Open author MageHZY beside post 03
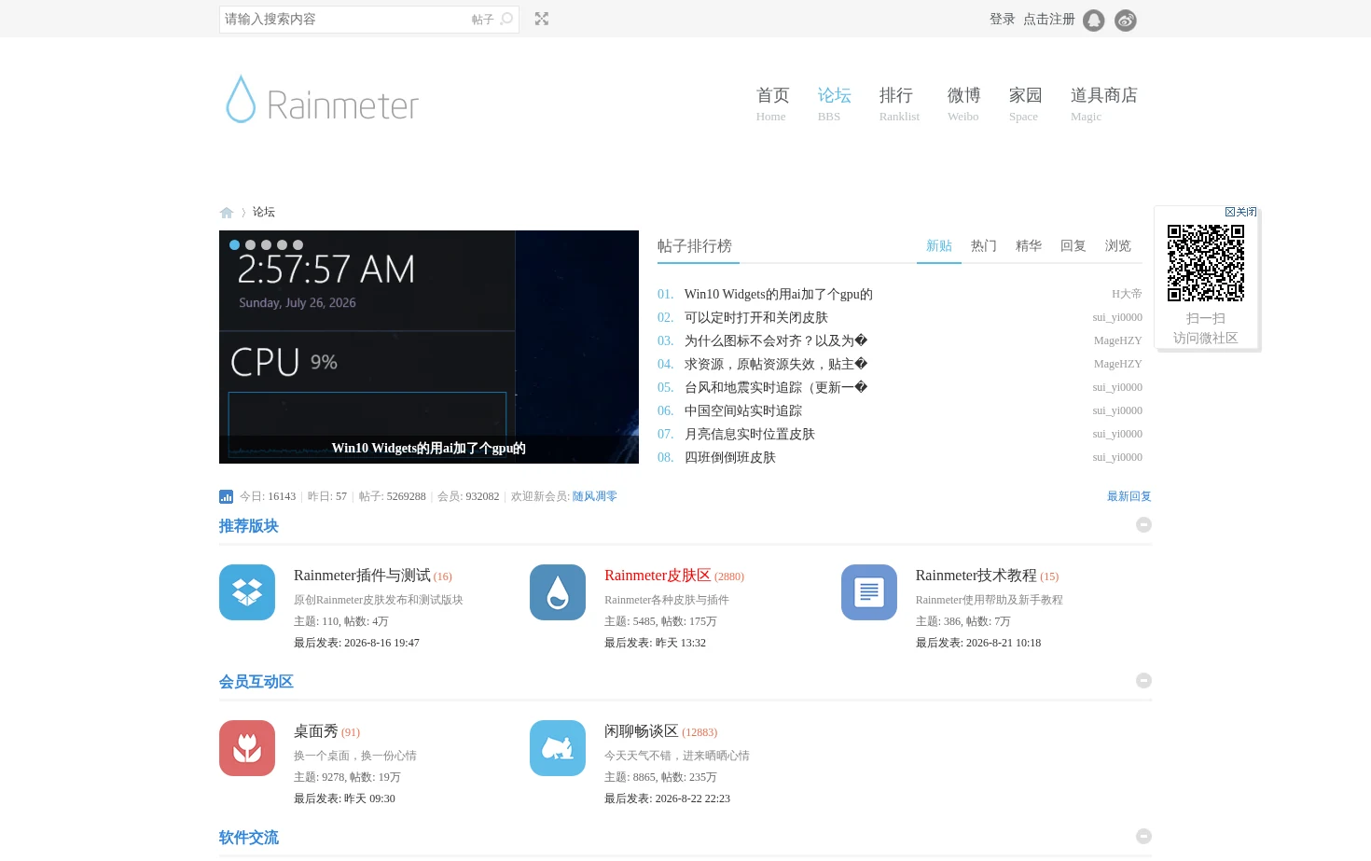 click(x=1117, y=340)
